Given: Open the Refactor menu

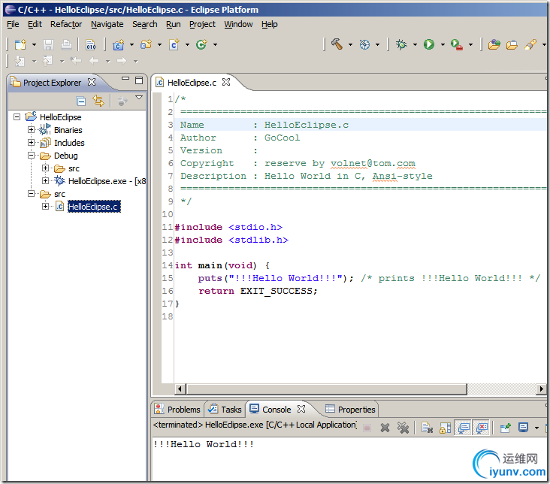Looking at the screenshot, I should (x=66, y=24).
